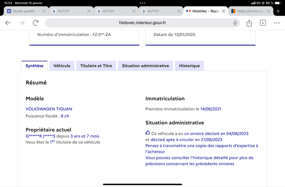Click the 'Pensez à transmettre une copie' notice

(x=202, y=149)
